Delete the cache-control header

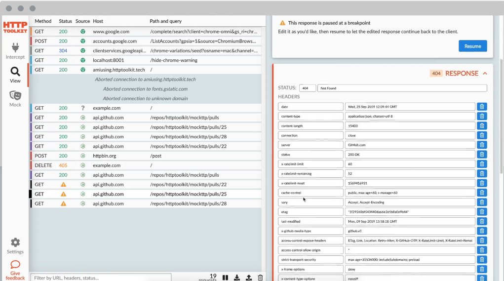482,193
